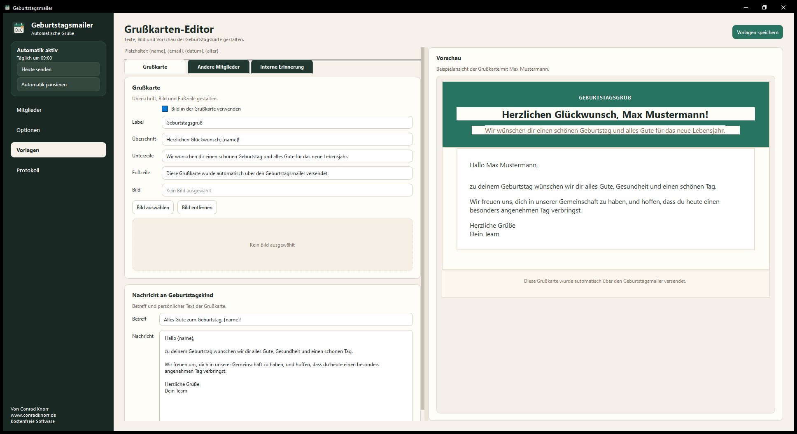Save templates with Vorlagen speichern

(x=757, y=32)
